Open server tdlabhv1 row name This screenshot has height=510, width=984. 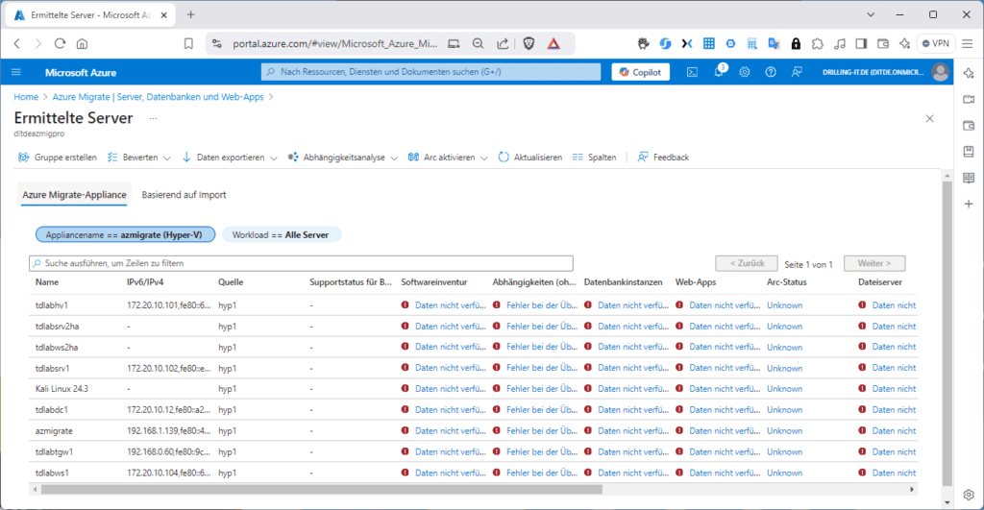pyautogui.click(x=52, y=305)
